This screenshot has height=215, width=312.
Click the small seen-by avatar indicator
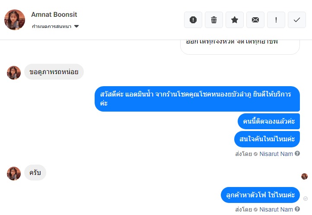[x=305, y=176]
